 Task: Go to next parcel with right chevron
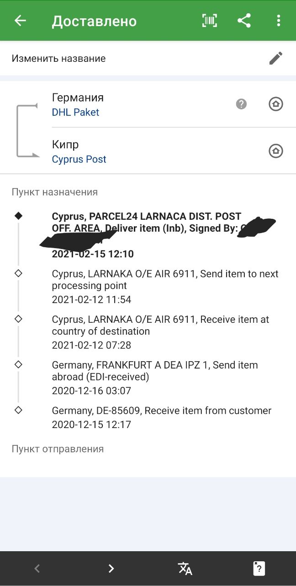(x=111, y=569)
